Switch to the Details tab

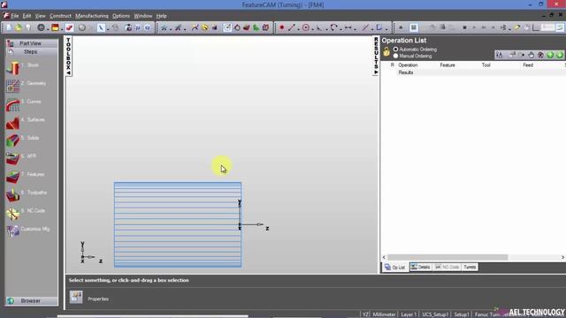421,267
